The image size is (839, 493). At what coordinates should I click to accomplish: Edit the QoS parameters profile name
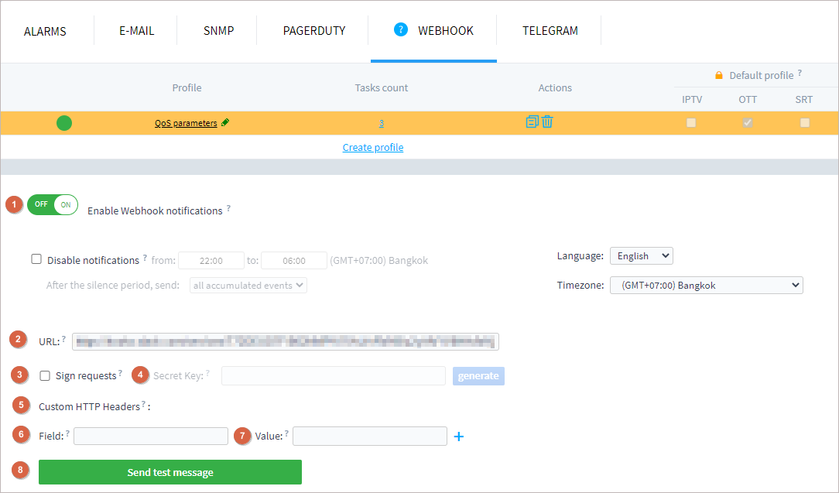tap(225, 122)
